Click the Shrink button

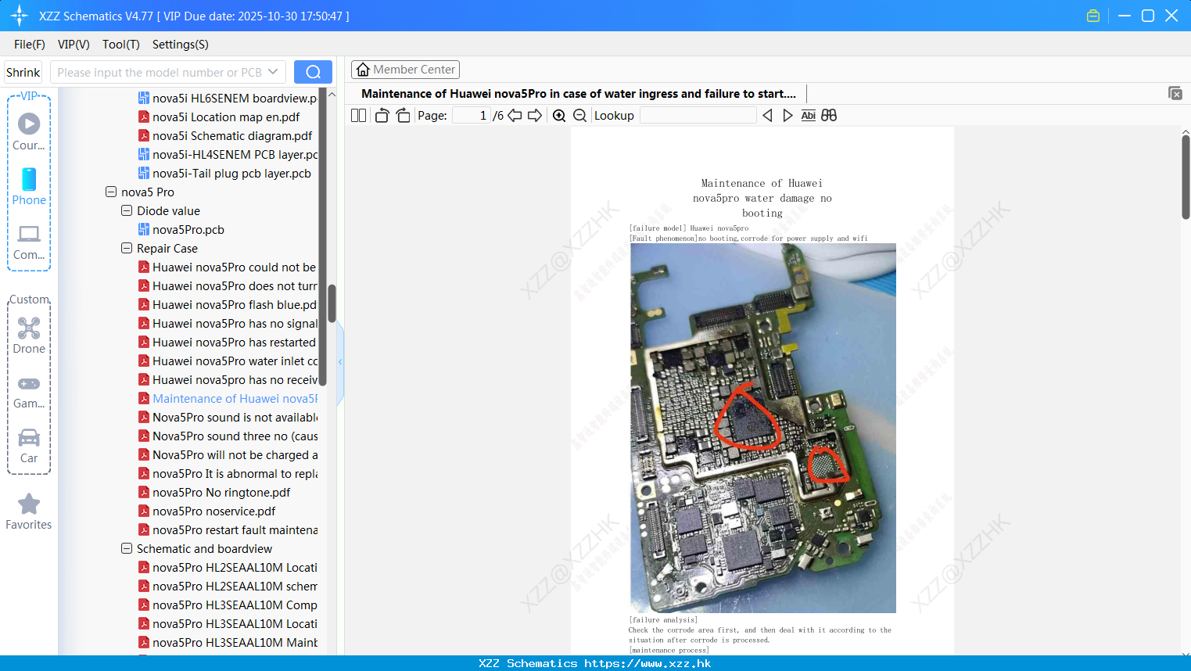click(x=23, y=72)
